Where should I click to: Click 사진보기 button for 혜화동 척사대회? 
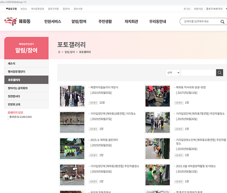(179, 103)
